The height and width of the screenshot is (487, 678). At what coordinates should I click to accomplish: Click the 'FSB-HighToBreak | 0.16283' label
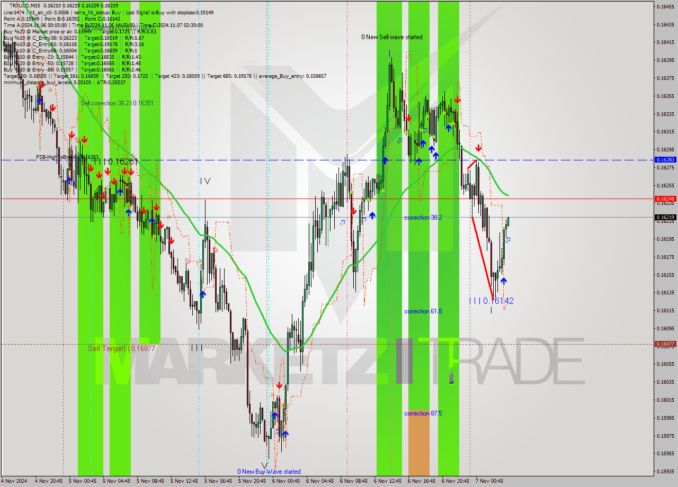click(x=67, y=157)
